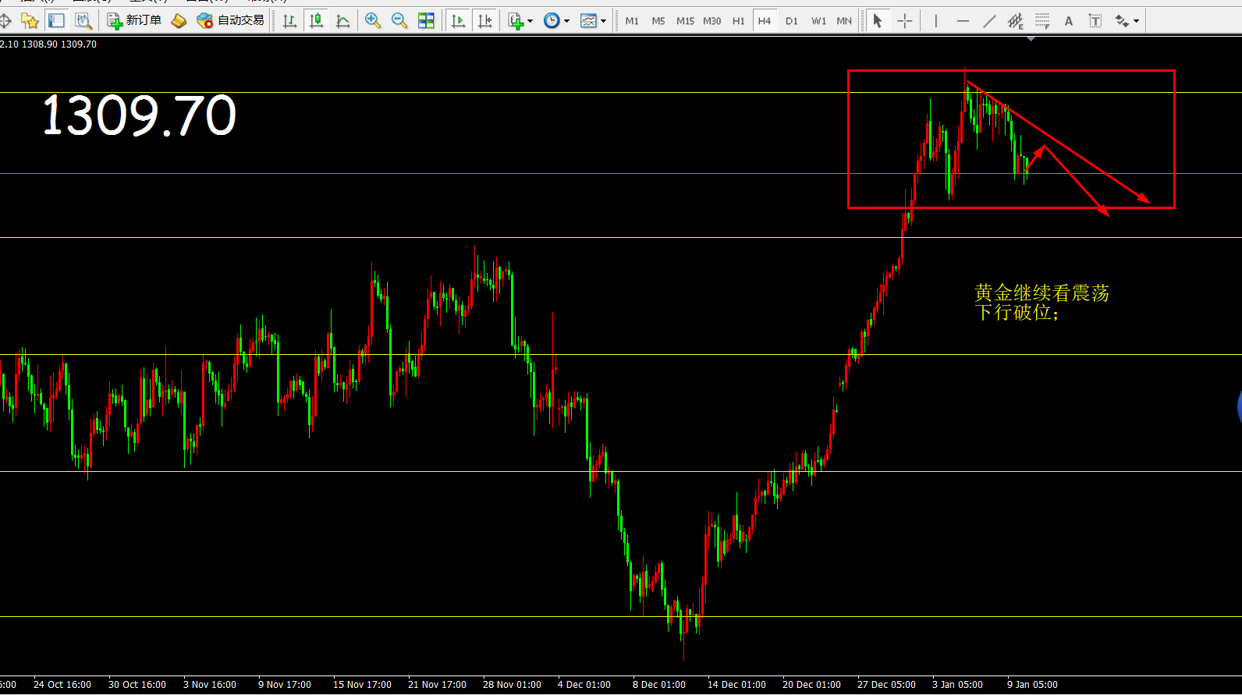
Task: Open the Strategy Tester magnifier icon
Action: [83, 21]
